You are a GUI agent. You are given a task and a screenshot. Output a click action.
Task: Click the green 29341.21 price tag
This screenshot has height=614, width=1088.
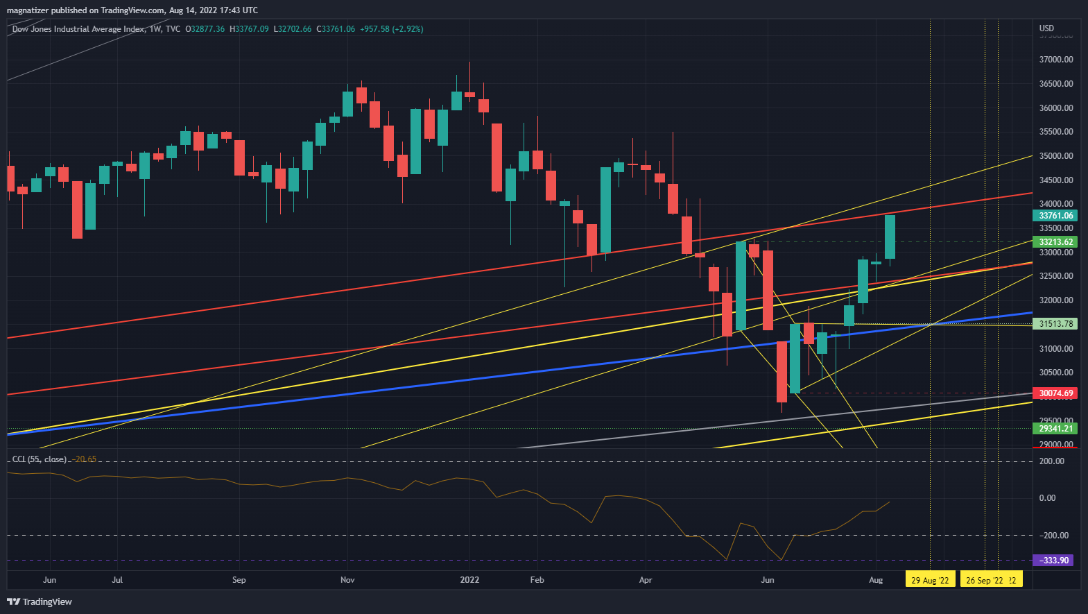1055,429
